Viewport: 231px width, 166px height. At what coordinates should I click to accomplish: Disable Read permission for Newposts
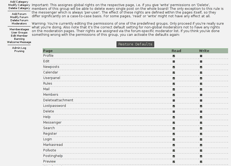pos(174,67)
